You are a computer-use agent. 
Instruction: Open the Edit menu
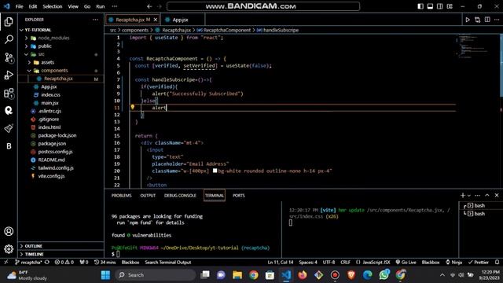33,6
